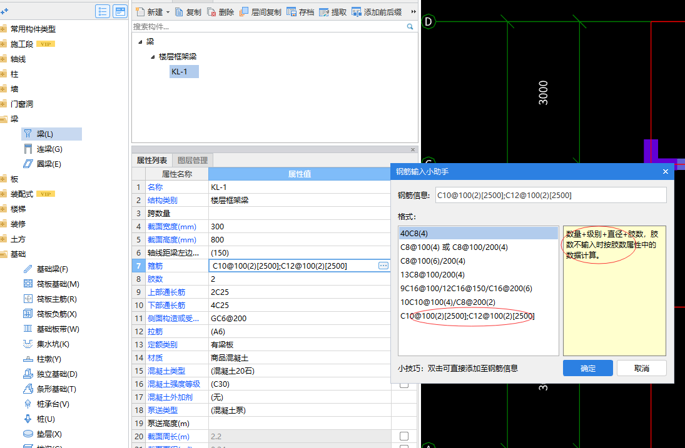Screen dimensions: 685x448
Task: Select 柱墩(Y) column pier
Action: tap(42, 359)
